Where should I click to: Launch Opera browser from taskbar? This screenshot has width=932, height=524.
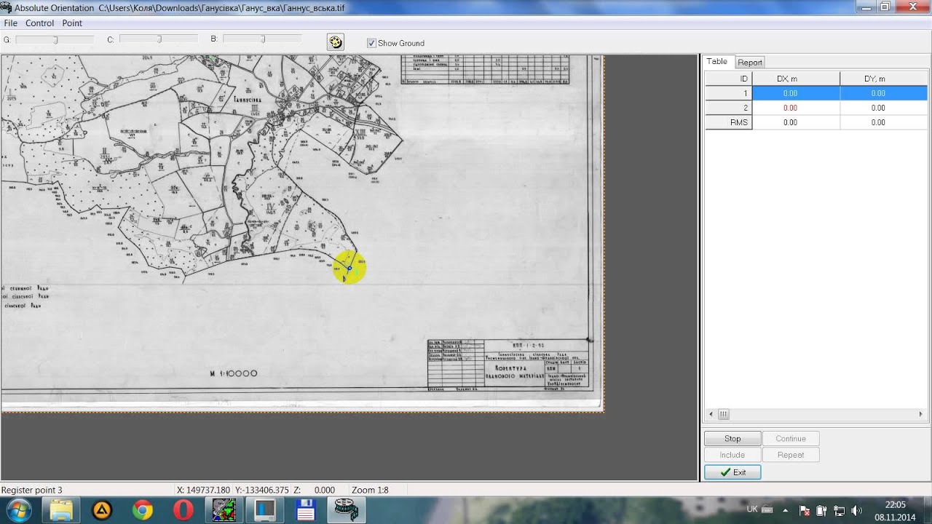pyautogui.click(x=183, y=511)
